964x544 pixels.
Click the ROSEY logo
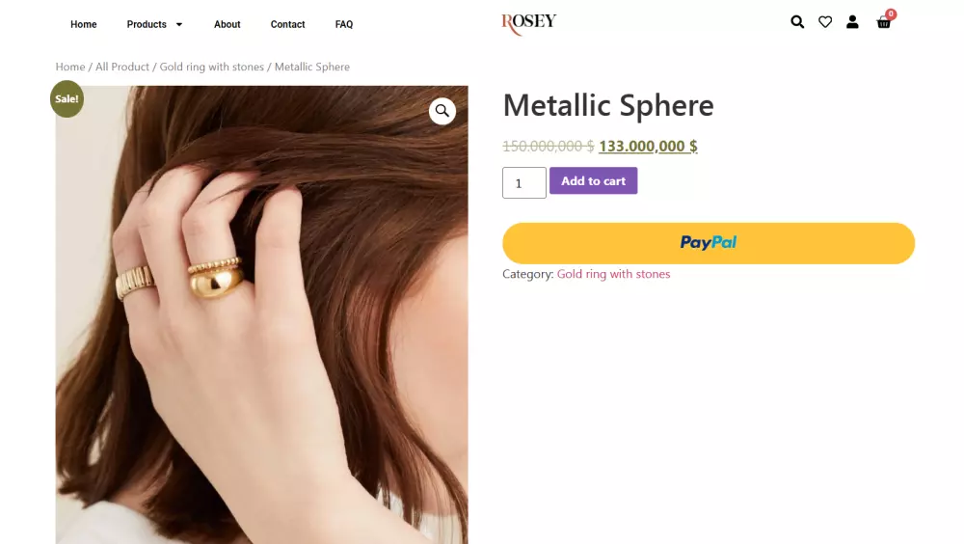point(528,23)
